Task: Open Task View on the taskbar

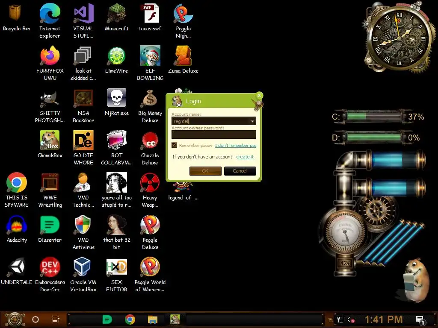Action: click(56, 319)
